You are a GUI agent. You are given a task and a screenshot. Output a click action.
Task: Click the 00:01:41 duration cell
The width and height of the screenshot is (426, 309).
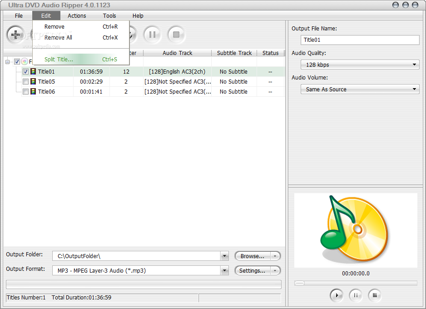[91, 92]
